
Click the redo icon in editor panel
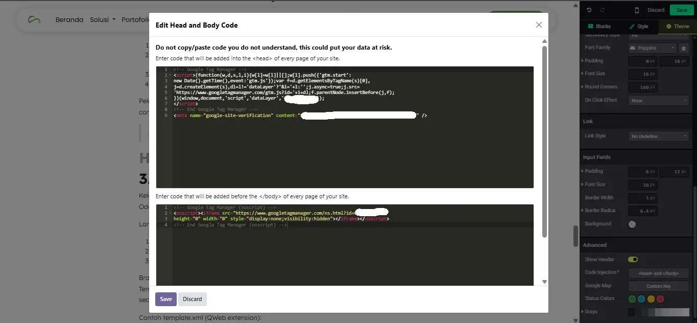click(x=602, y=10)
